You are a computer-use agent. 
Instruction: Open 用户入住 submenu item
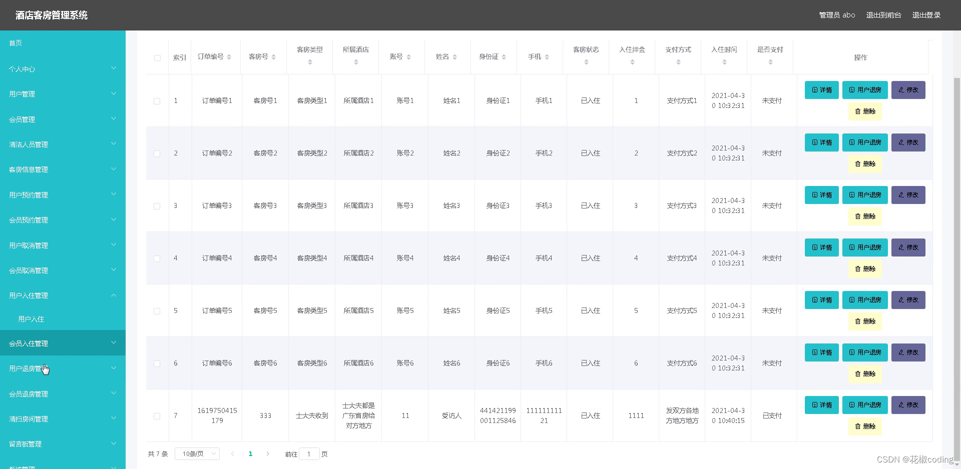[x=63, y=319]
